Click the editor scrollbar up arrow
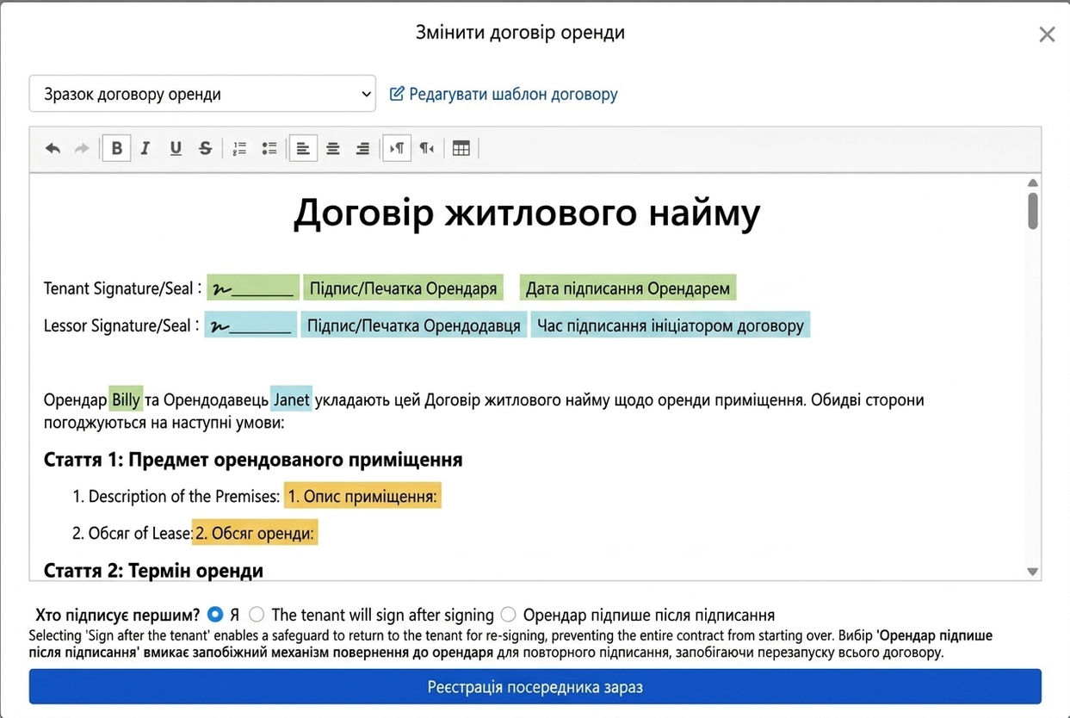The width and height of the screenshot is (1070, 718). click(1033, 183)
